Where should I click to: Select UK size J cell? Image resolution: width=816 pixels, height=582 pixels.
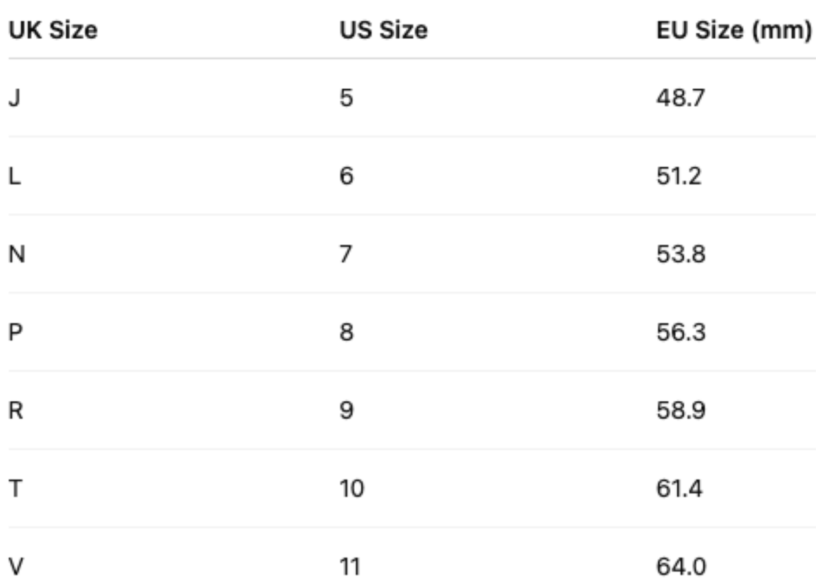(15, 98)
